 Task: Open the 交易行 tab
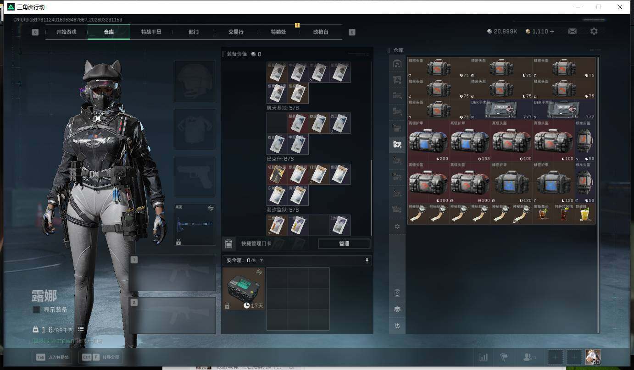(x=236, y=32)
